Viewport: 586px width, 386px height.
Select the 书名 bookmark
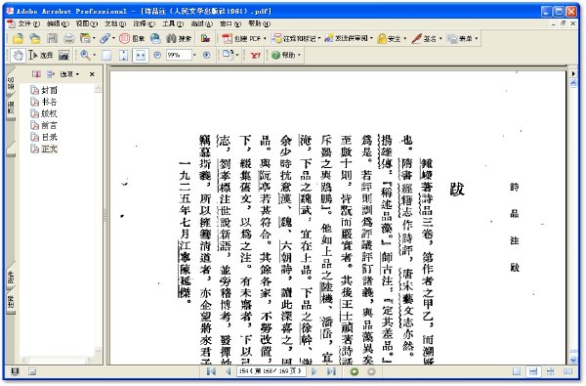44,102
